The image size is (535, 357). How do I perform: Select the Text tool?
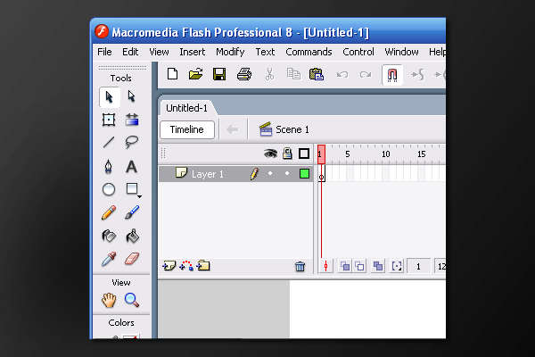pos(132,167)
